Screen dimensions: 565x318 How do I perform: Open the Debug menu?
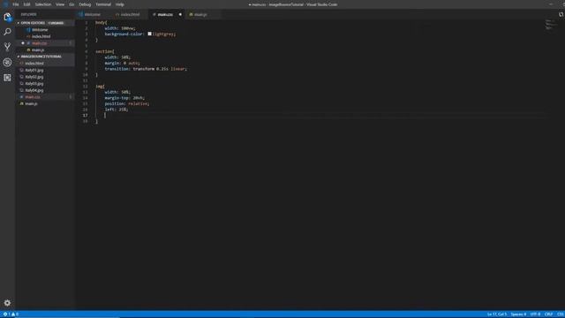[85, 4]
